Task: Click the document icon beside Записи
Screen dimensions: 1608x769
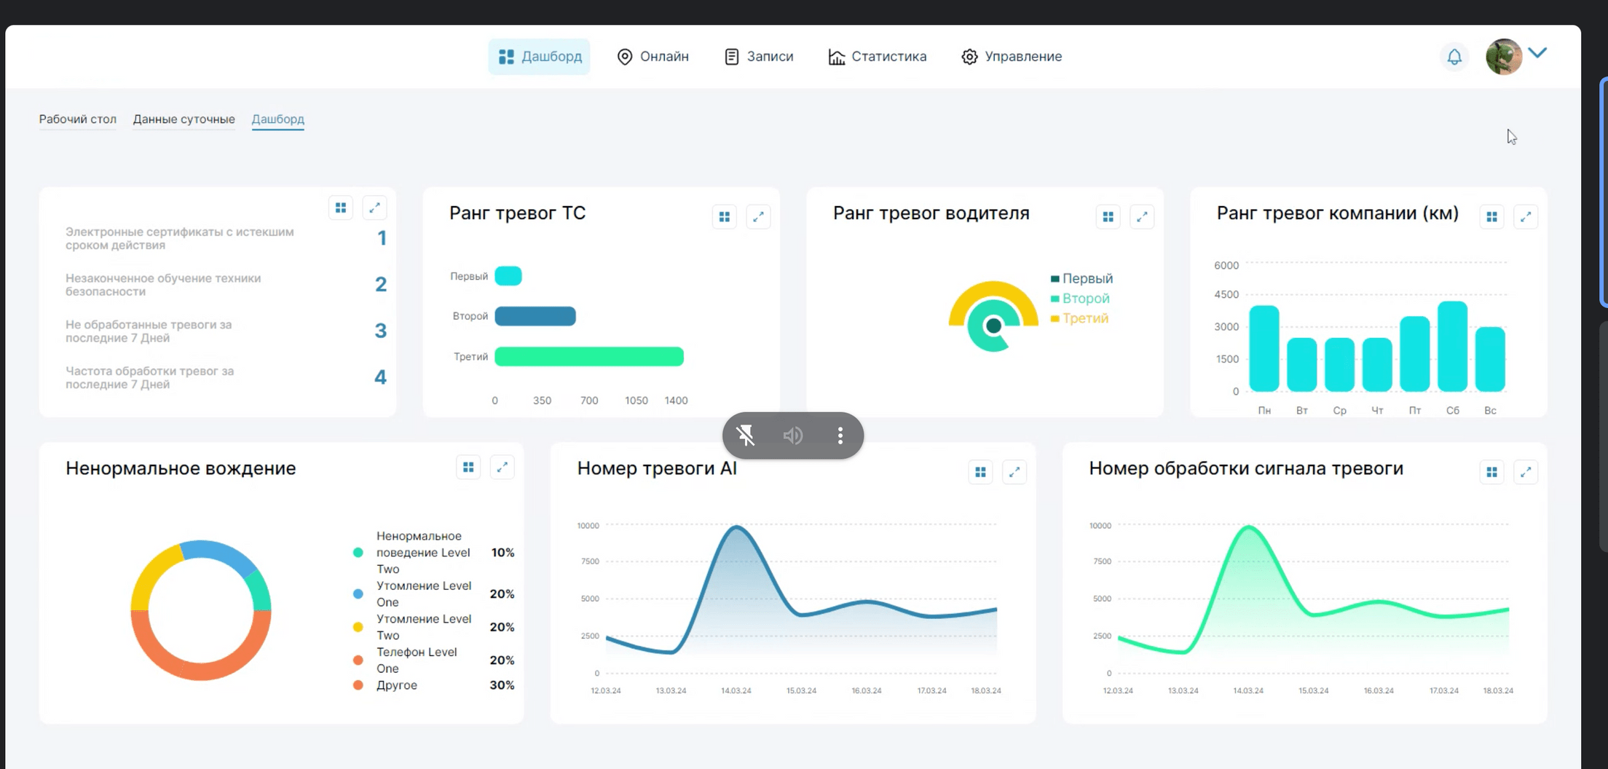Action: click(x=732, y=56)
